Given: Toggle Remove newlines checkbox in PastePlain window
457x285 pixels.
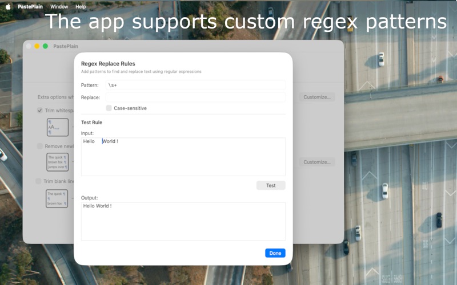Looking at the screenshot, I should pos(40,146).
